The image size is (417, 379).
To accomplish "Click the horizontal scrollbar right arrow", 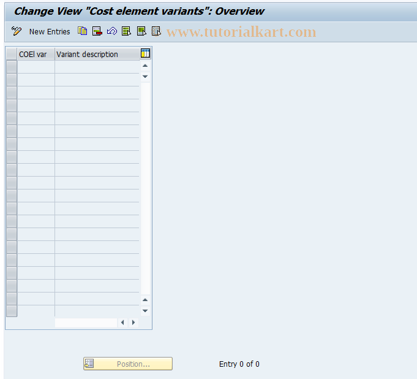I will (x=133, y=323).
